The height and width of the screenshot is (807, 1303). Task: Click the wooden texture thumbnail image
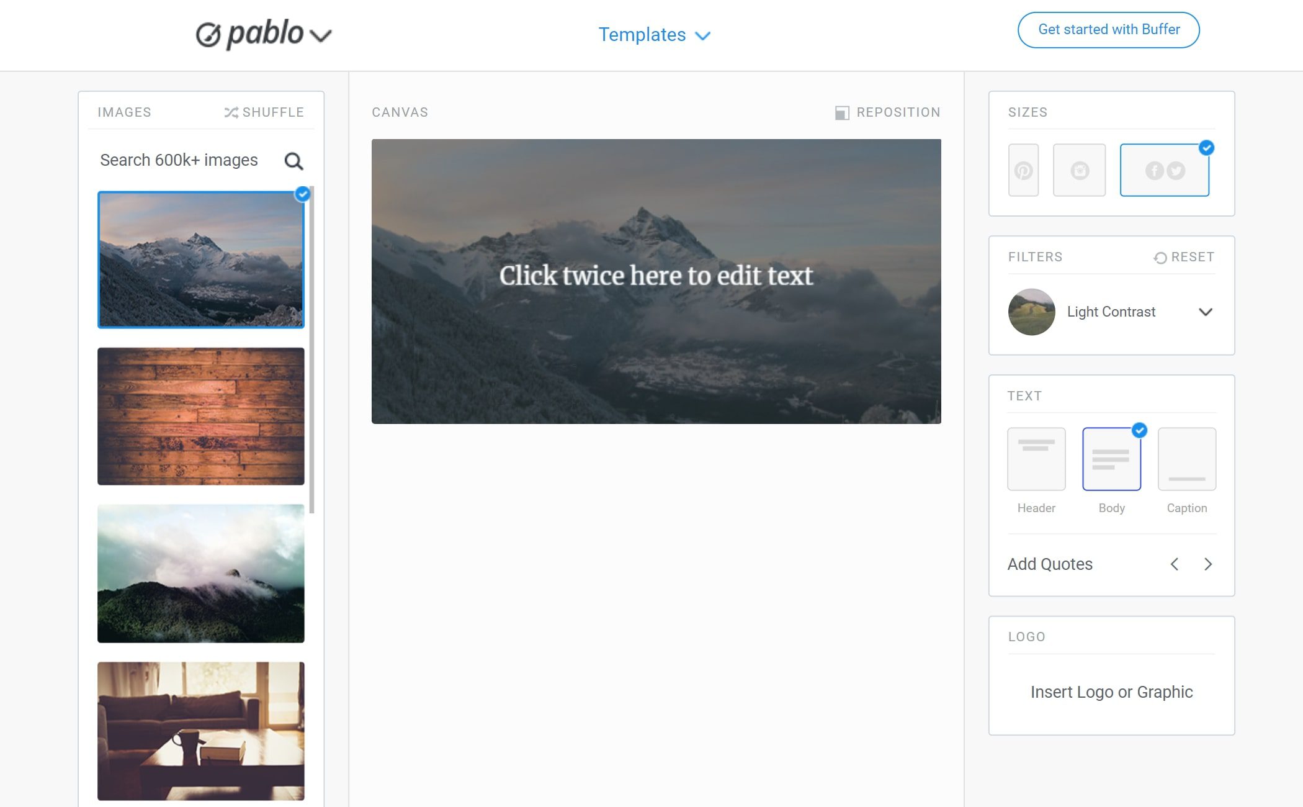click(x=200, y=415)
